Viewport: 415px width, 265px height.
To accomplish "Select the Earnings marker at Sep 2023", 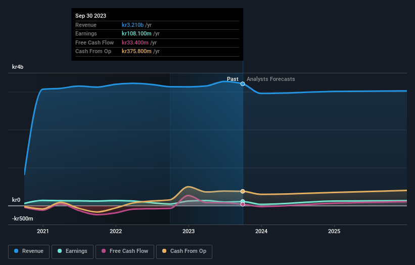I will pos(243,201).
